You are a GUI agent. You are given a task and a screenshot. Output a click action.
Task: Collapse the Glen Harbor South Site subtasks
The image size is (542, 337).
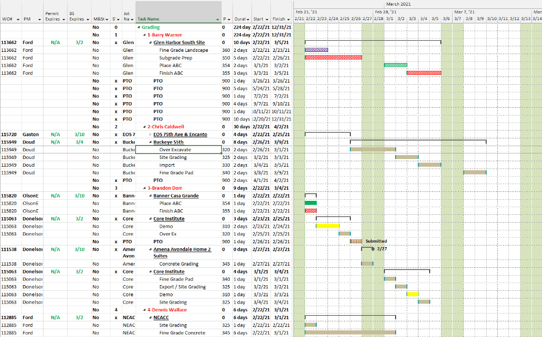(150, 42)
